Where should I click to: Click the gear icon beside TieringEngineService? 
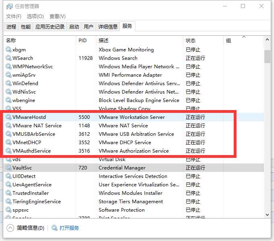click(8, 202)
